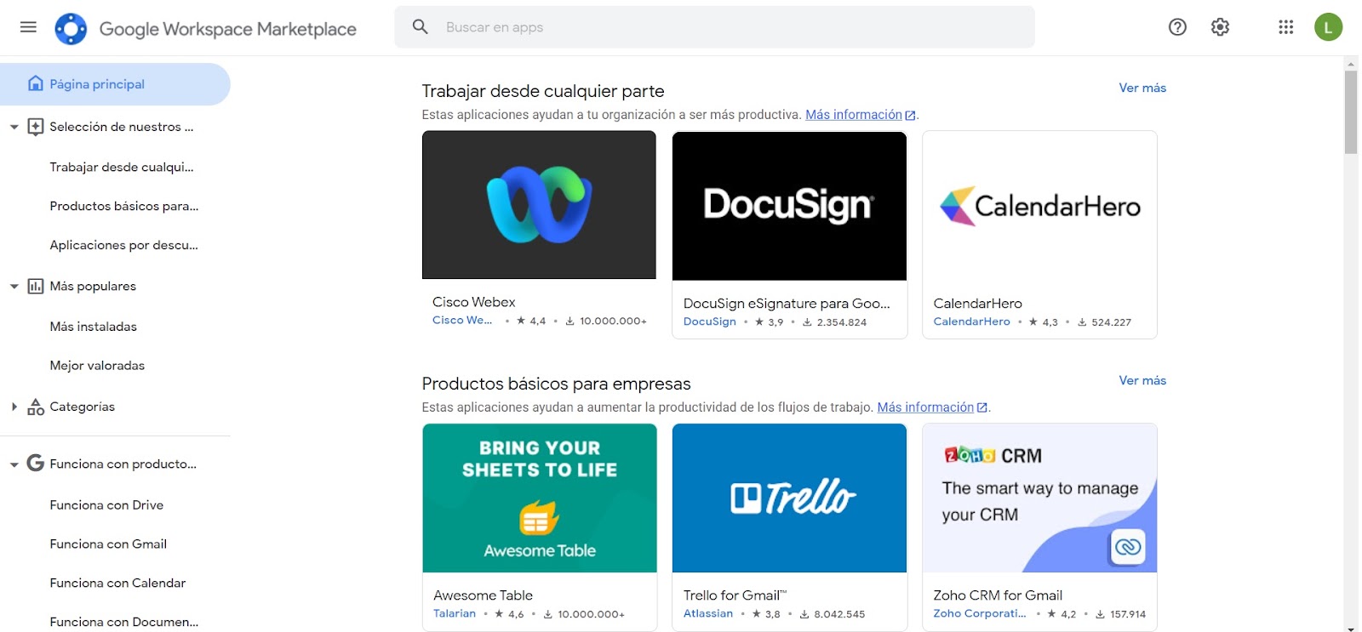Click Más populares section label
This screenshot has height=632, width=1362.
point(93,287)
